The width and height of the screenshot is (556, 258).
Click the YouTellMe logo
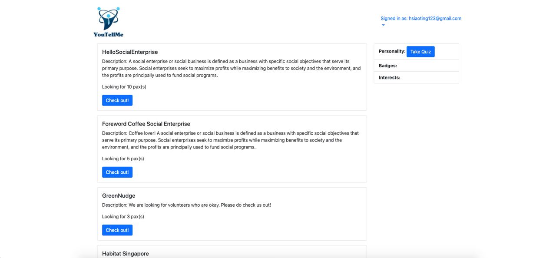tap(108, 22)
